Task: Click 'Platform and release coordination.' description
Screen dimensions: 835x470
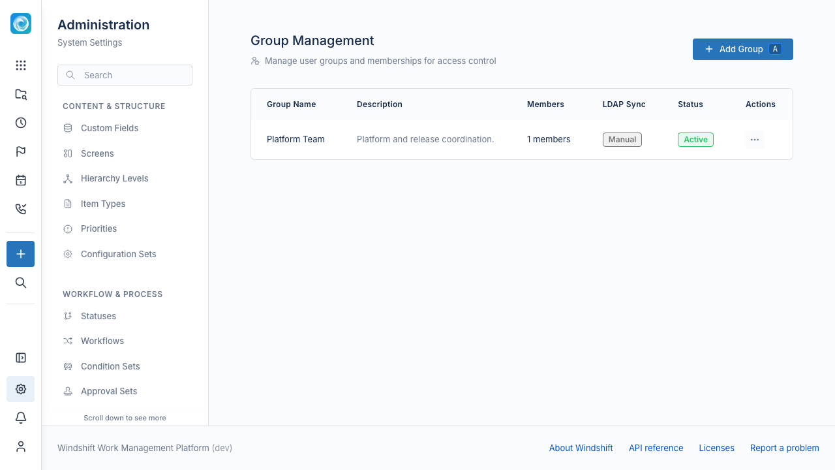Action: tap(425, 139)
